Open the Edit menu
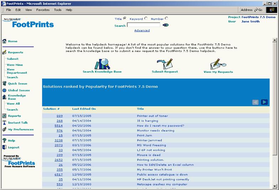Image resolution: width=279 pixels, height=190 pixels. tap(18, 10)
